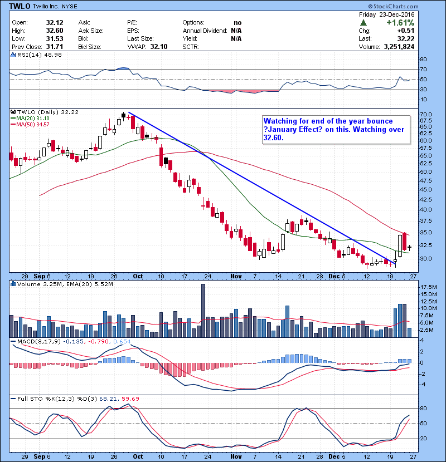Click the tallest volume bar in late October
The image size is (446, 462).
tap(203, 311)
